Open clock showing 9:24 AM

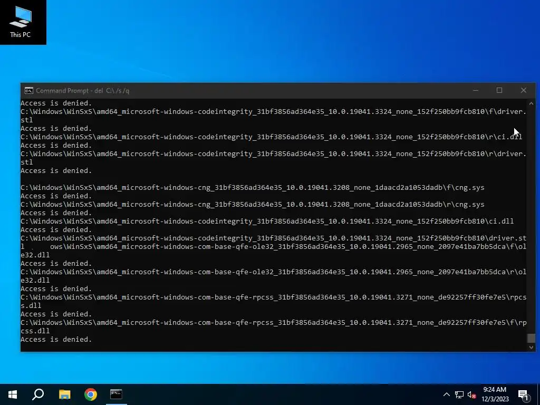click(495, 394)
